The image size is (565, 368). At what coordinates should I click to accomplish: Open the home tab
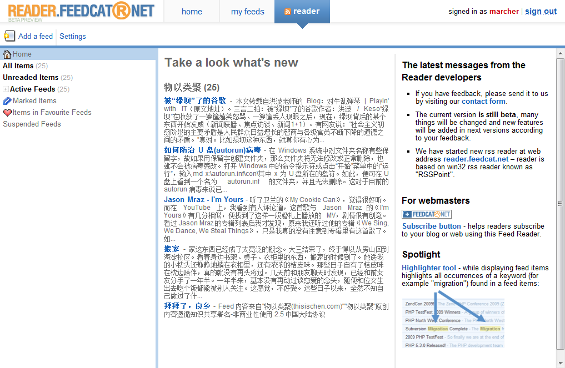click(x=192, y=12)
